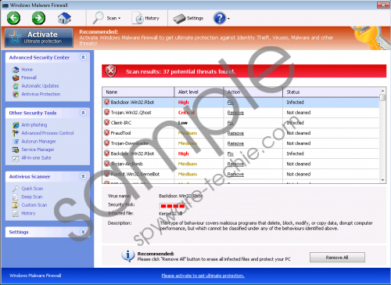The image size is (391, 285).
Task: Click Remove for FraudTool
Action: click(x=235, y=133)
